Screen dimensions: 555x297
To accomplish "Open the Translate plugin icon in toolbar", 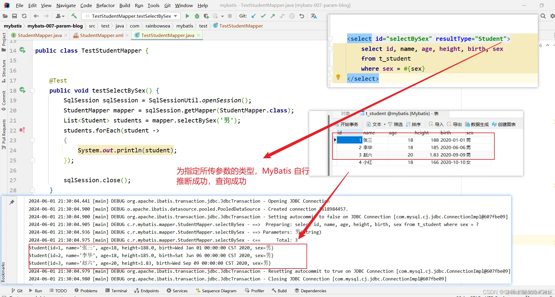I will click(314, 16).
